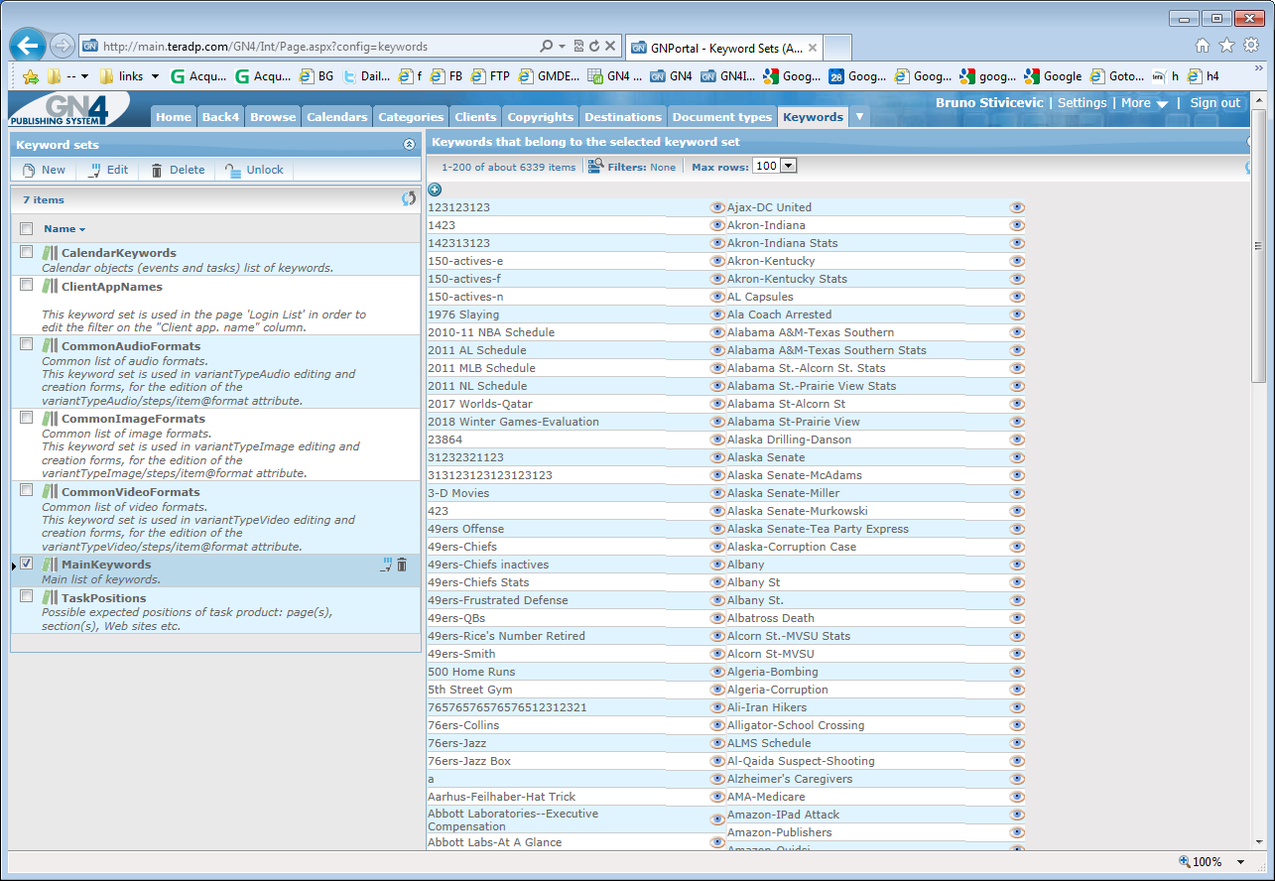The width and height of the screenshot is (1275, 881).
Task: Open a new browser tab
Action: (837, 48)
